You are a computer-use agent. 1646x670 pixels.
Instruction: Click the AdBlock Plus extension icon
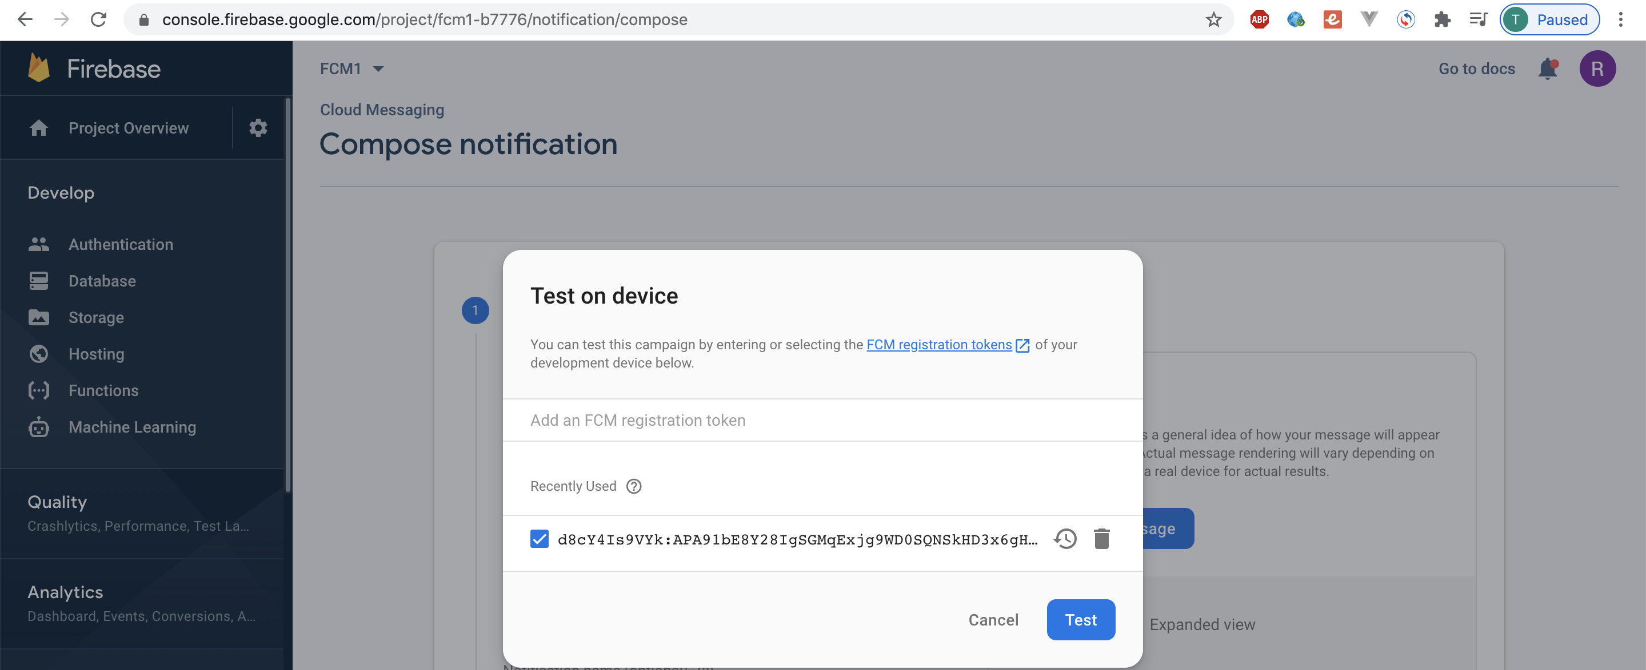1259,20
